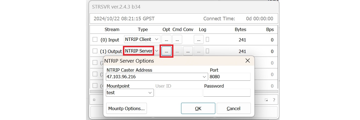Expand the Input type NTRIP Client dropdown

(x=157, y=40)
